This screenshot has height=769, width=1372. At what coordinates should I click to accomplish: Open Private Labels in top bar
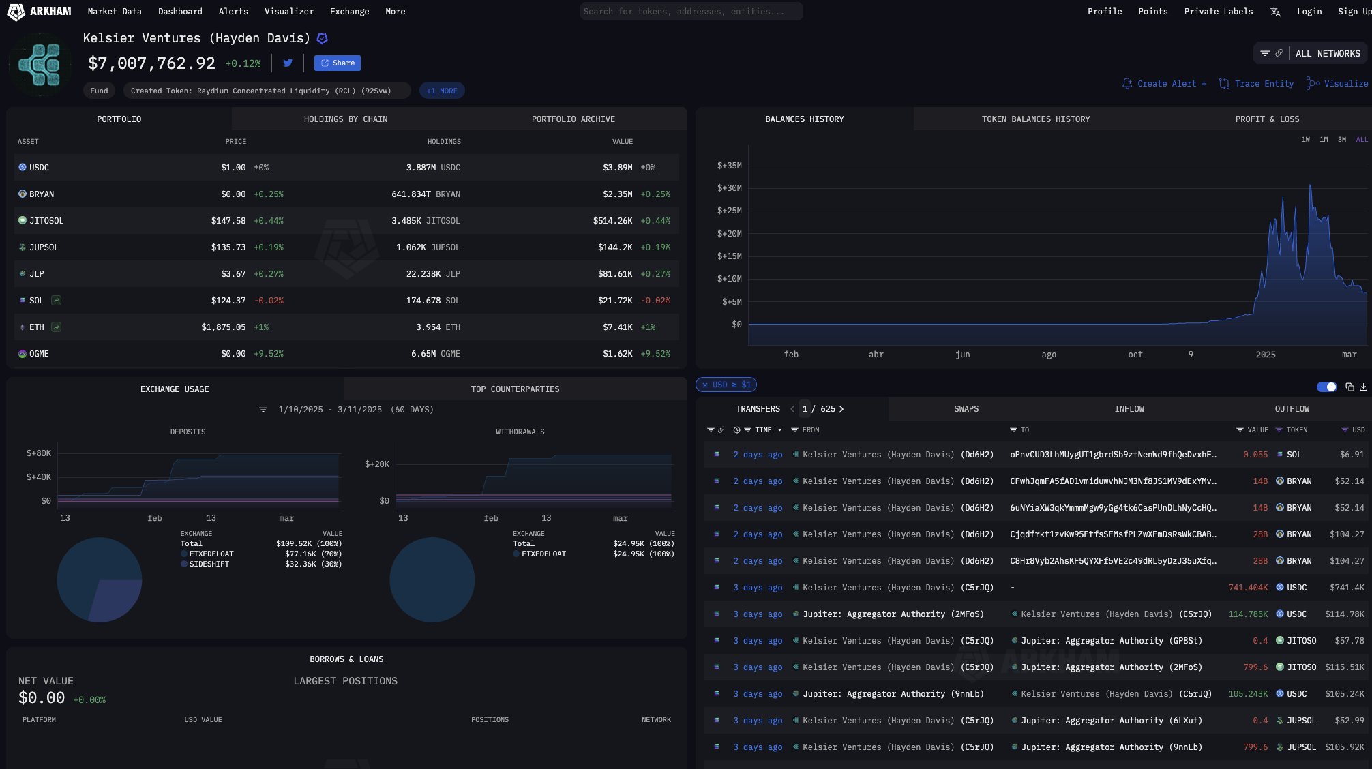tap(1218, 12)
